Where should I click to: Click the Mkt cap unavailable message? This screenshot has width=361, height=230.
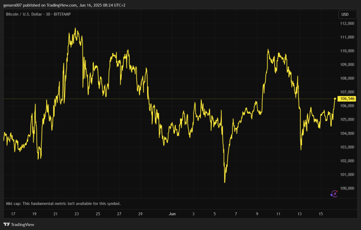tap(63, 204)
